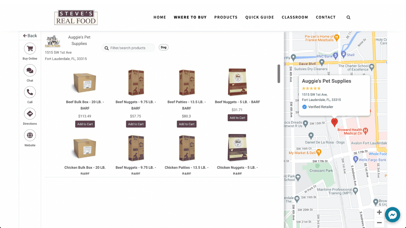
Task: Click the Verified Retailer badge icon
Action: (x=304, y=107)
